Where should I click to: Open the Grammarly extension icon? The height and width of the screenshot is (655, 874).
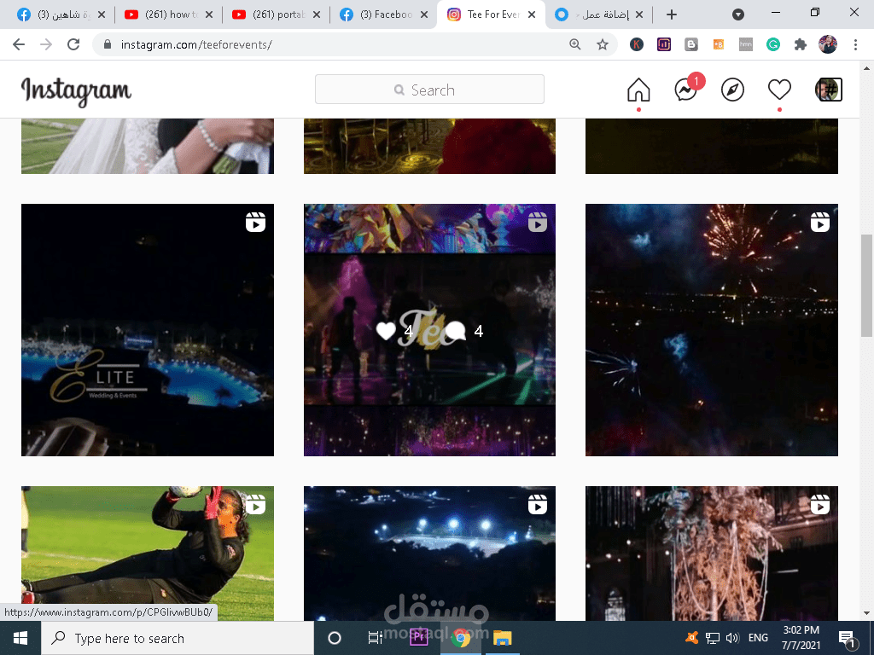click(x=773, y=44)
